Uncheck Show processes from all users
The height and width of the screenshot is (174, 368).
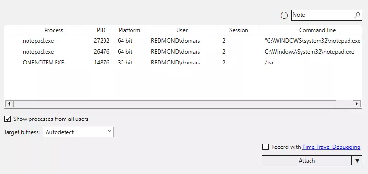(8, 119)
